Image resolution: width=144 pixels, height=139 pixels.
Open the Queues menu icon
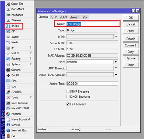coord(8,70)
